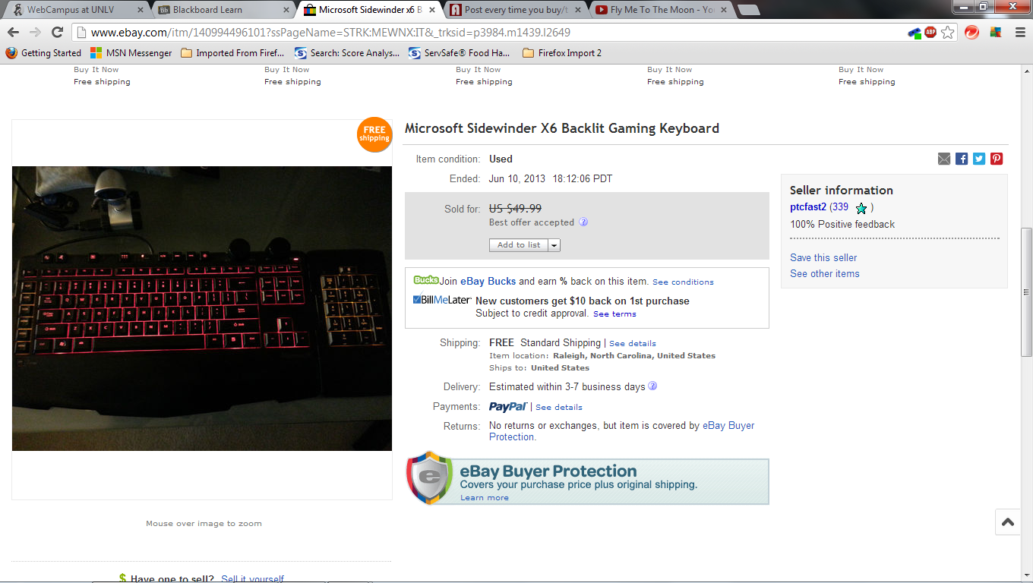Click the vertical page scrollbar thumb
Image resolution: width=1033 pixels, height=583 pixels.
click(1026, 292)
